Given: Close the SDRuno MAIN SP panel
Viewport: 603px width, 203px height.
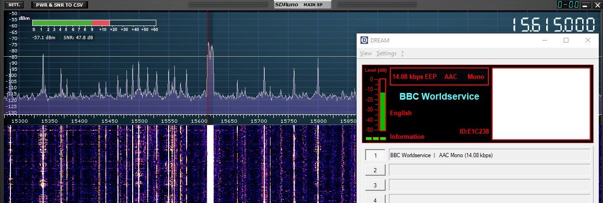Looking at the screenshot, I should [596, 5].
